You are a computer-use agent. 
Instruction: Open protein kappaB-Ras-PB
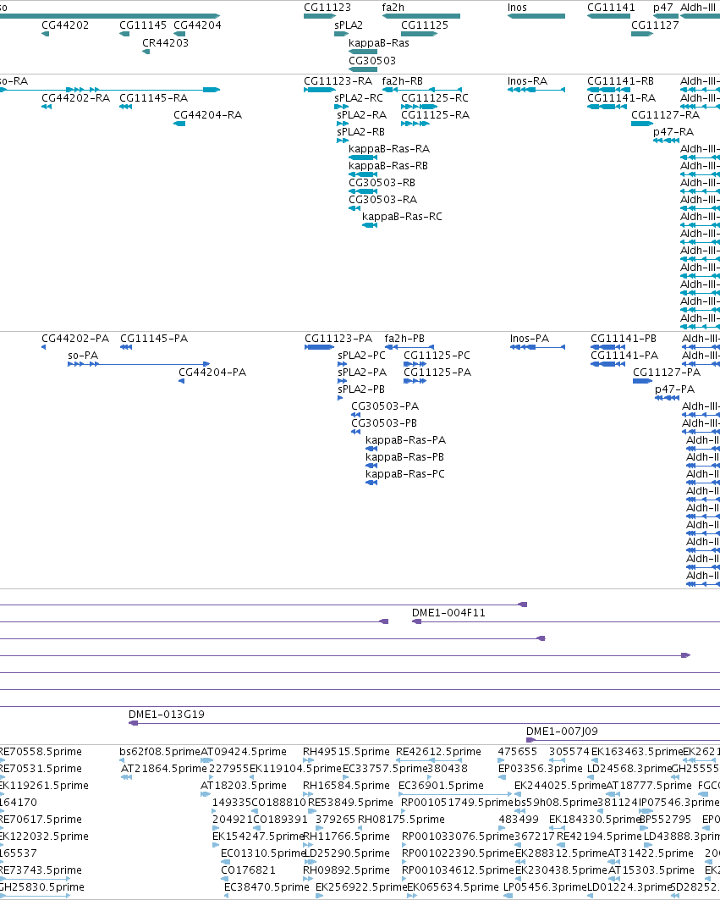(x=404, y=457)
